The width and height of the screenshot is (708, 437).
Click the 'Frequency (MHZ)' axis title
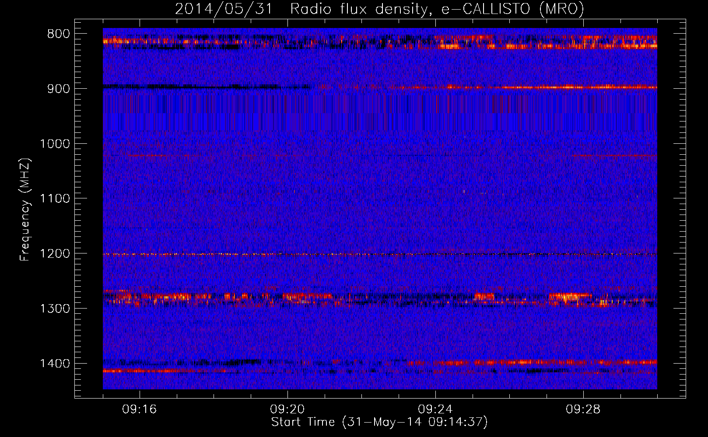(x=25, y=209)
